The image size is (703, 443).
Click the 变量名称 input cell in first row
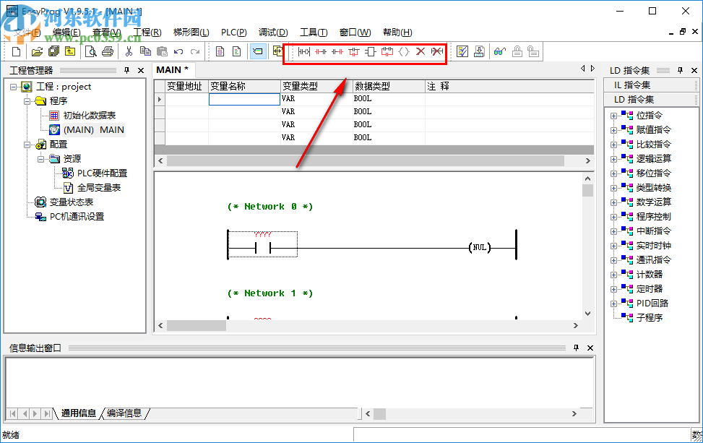pos(244,99)
